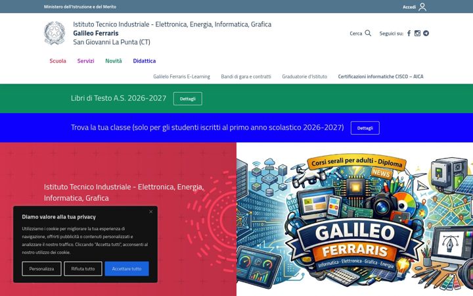Screen dimensions: 473x296
Task: Click 'Libri di Testo A.S. 2026-2027' text
Action: click(x=118, y=98)
